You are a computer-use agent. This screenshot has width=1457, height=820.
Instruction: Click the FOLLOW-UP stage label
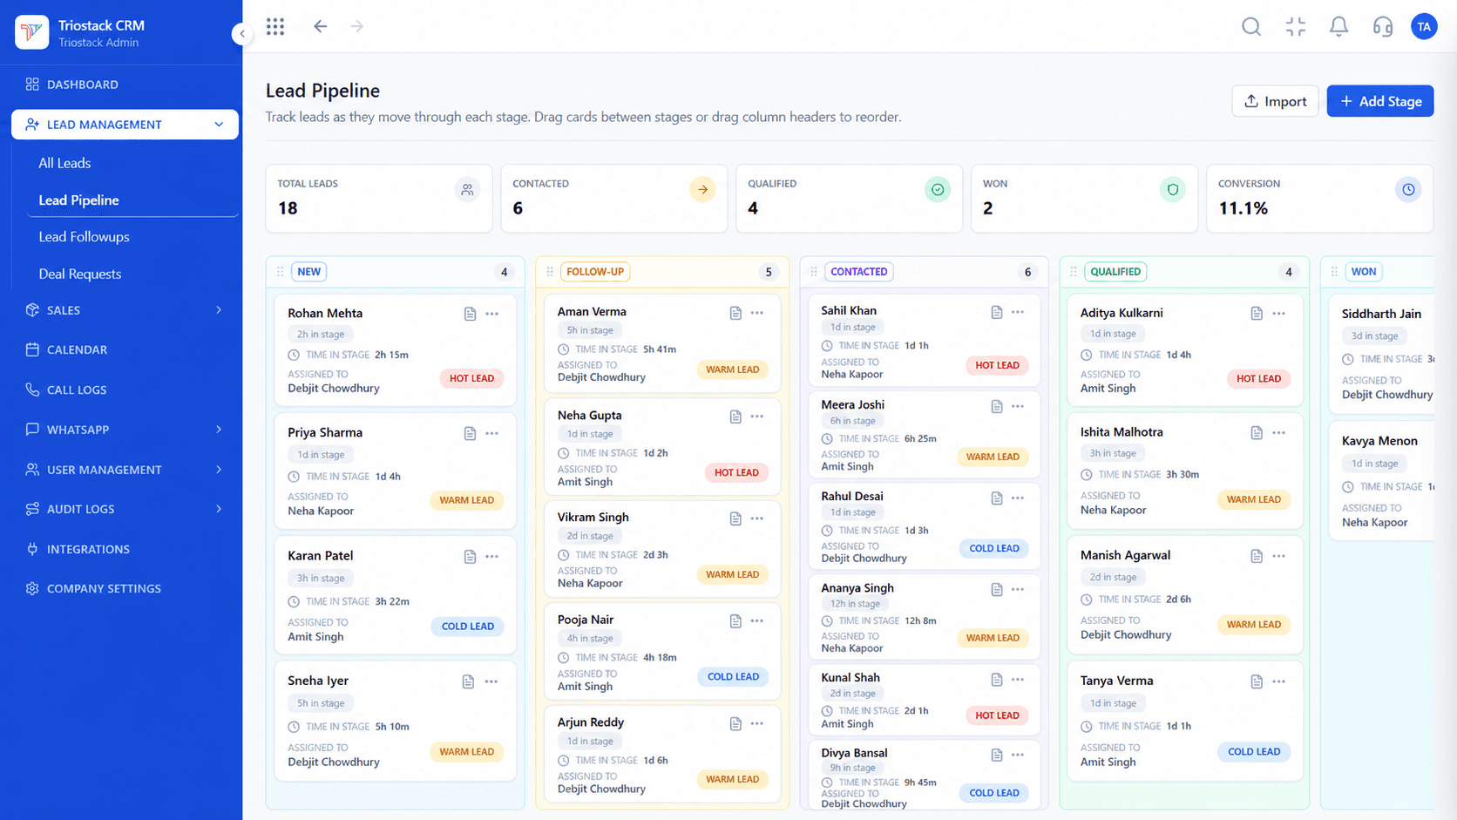595,272
